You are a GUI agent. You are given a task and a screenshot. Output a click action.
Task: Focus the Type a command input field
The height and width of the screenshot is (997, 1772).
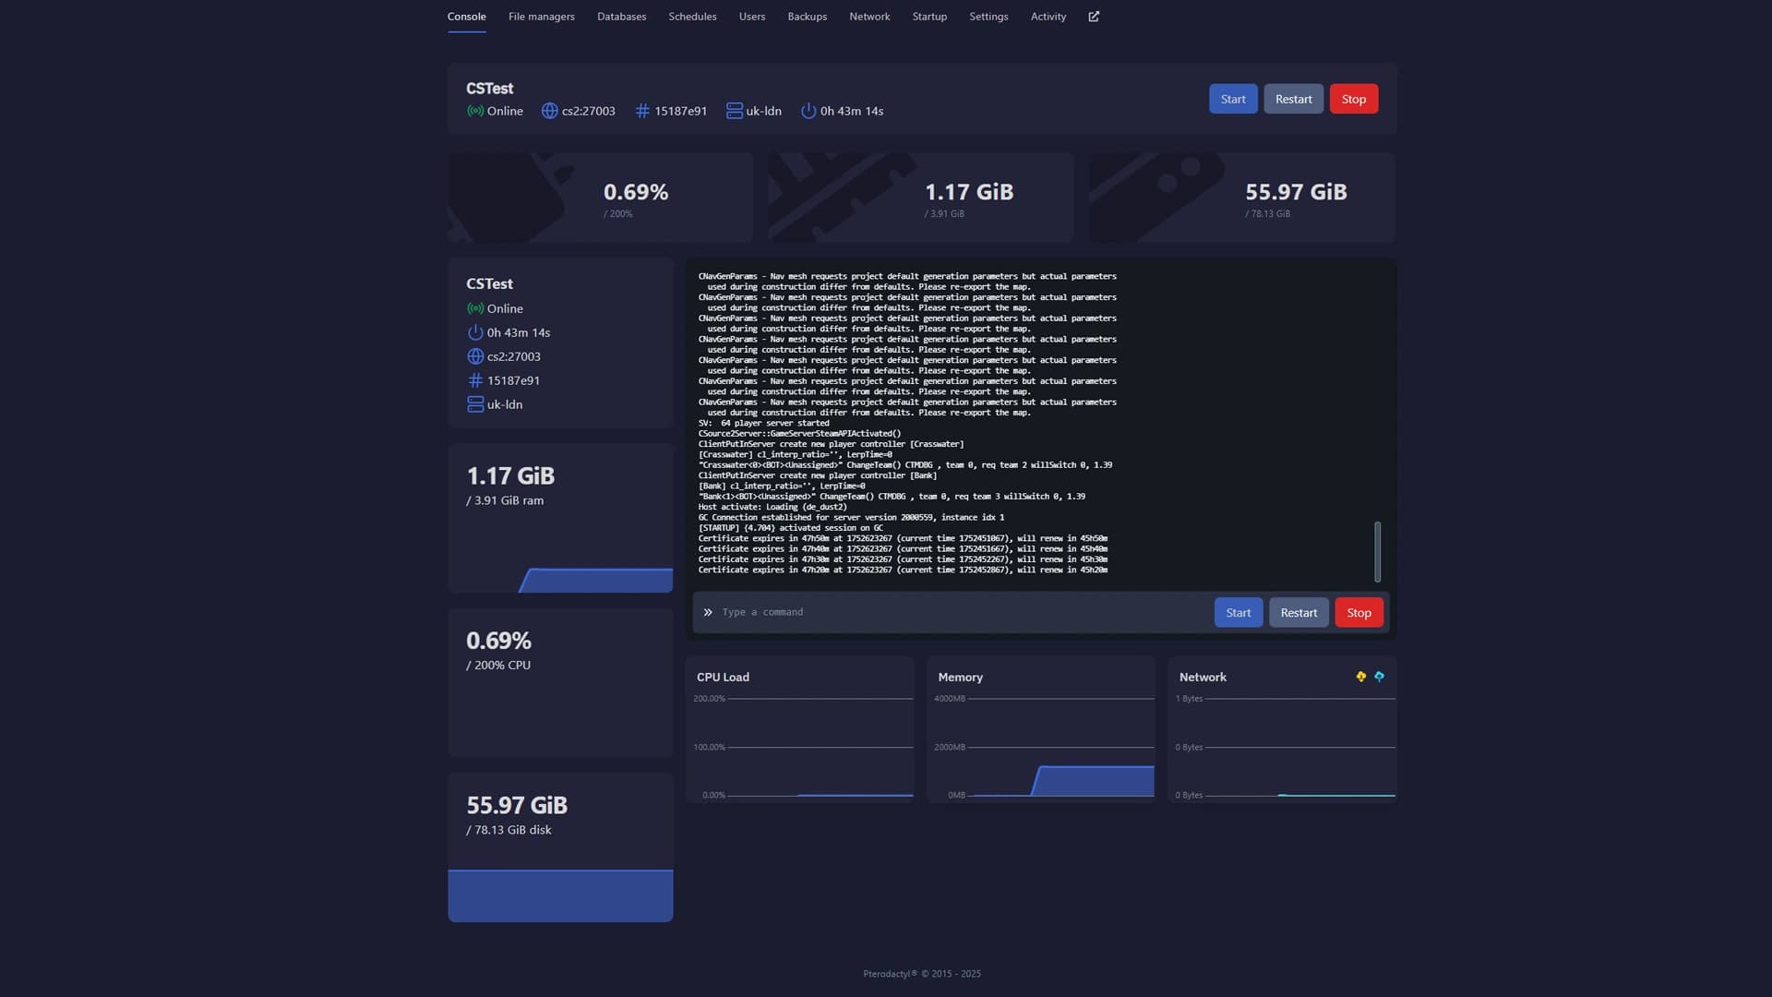tap(960, 612)
